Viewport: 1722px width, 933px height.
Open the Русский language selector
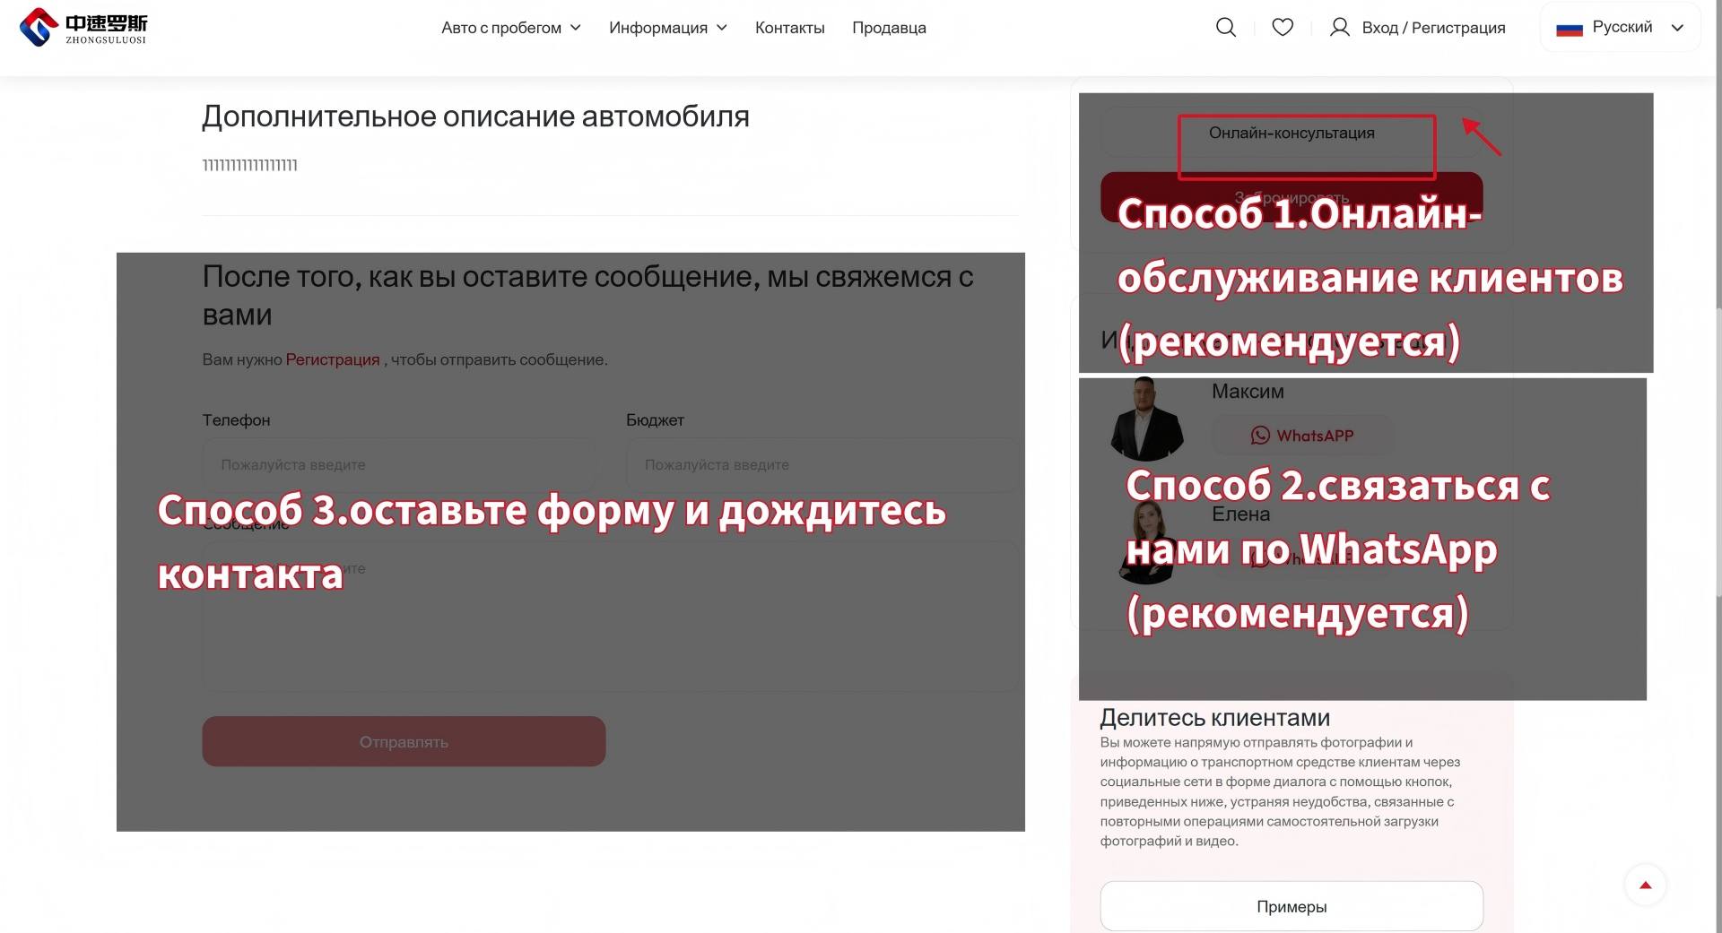pos(1622,28)
